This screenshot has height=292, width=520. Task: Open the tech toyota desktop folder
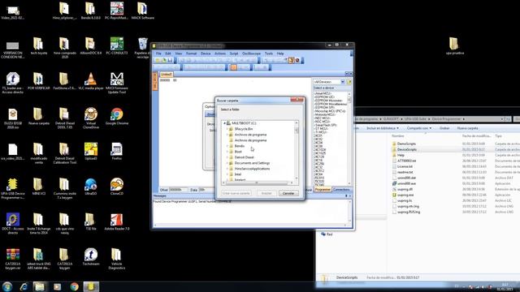coord(39,46)
